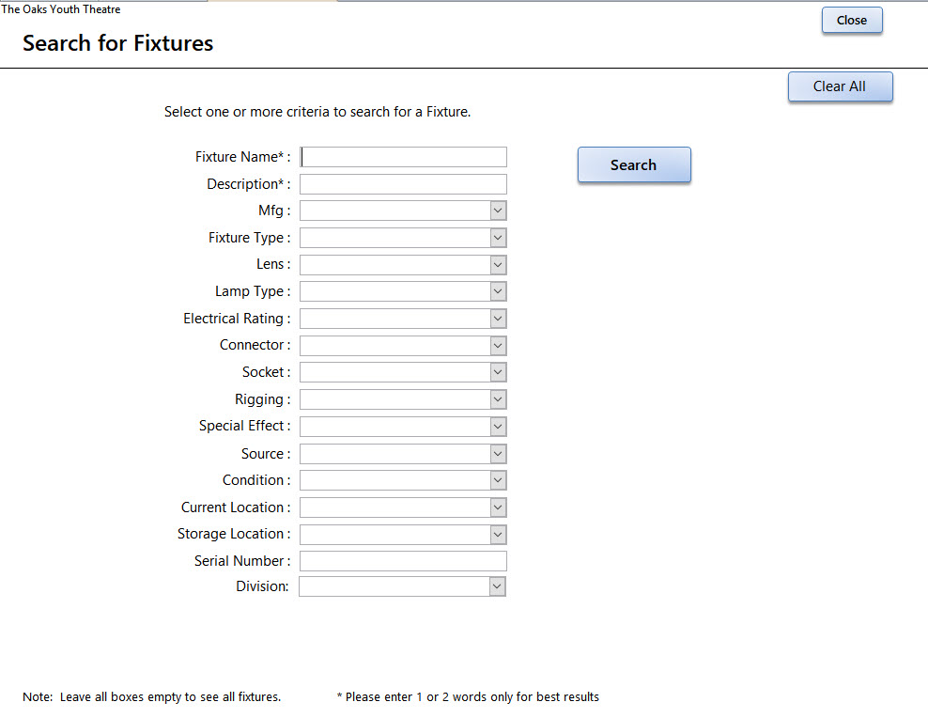Expand the Rigging dropdown
The image size is (928, 718).
(498, 399)
